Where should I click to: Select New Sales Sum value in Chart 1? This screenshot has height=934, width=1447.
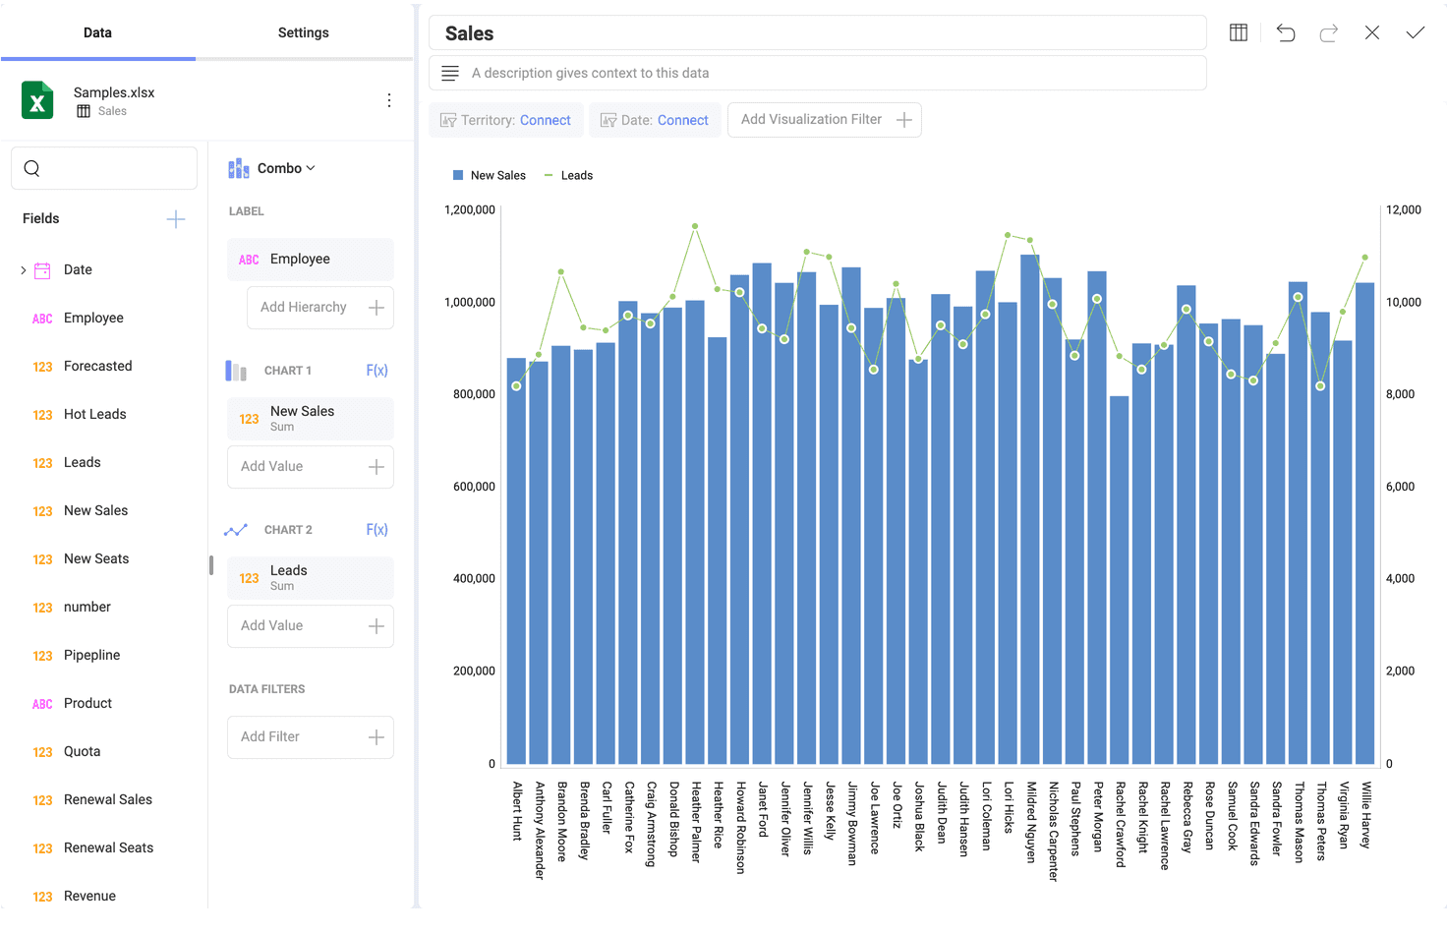pos(311,419)
